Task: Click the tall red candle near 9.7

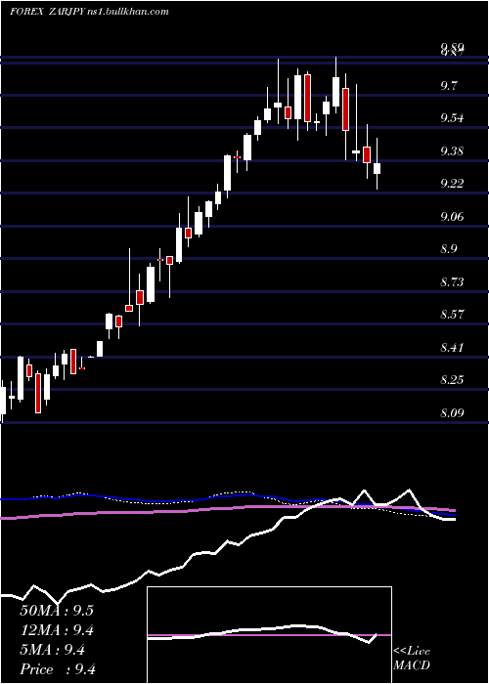Action: point(307,99)
